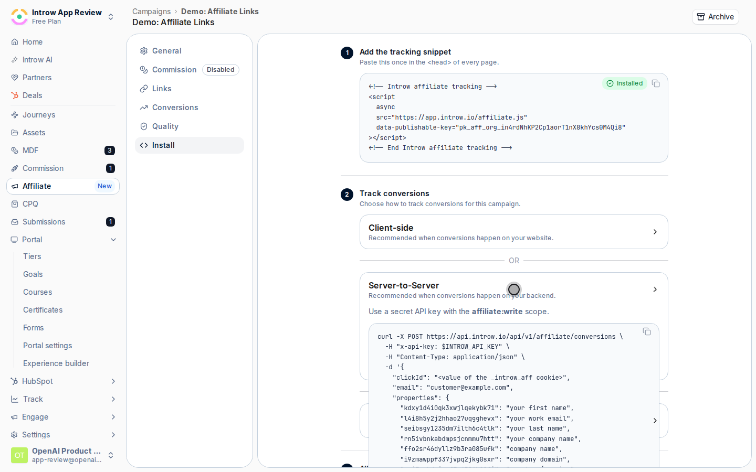
Task: Click the Settings gear icon in the sidebar
Action: [x=14, y=435]
